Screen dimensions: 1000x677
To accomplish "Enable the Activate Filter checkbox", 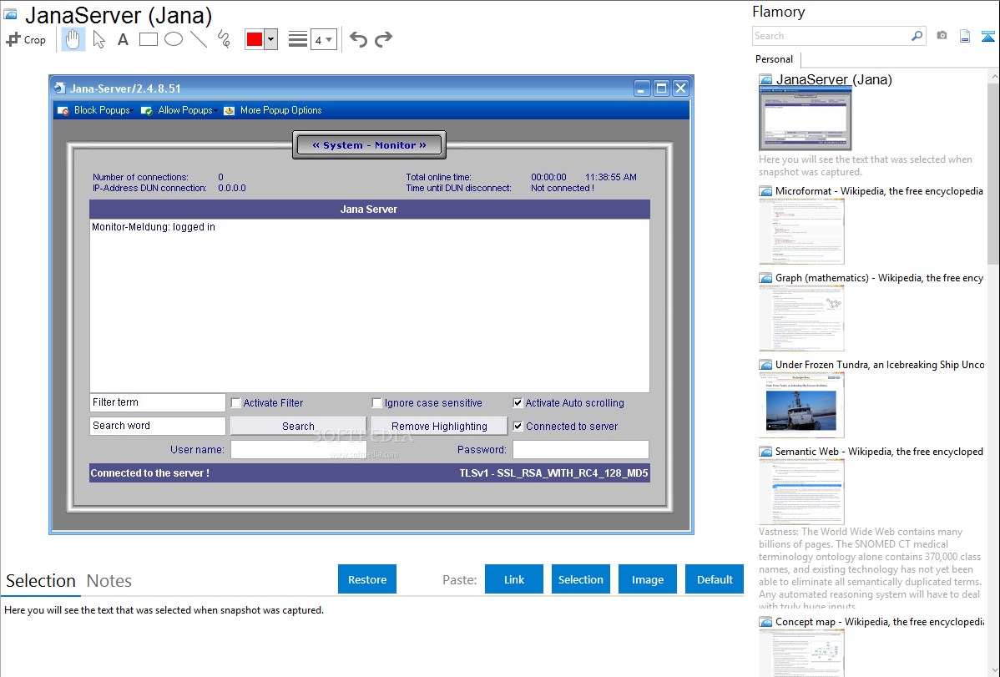I will coord(236,402).
